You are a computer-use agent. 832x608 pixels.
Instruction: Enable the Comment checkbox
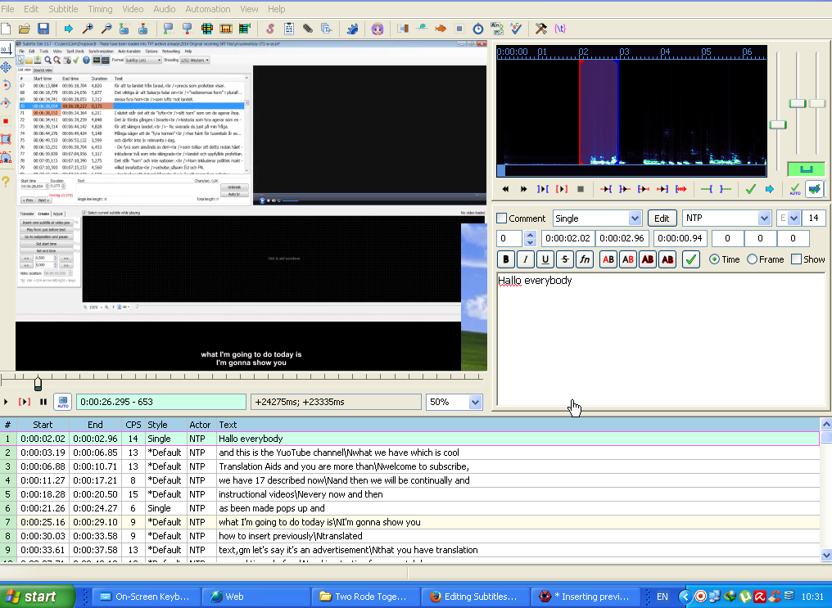click(502, 218)
